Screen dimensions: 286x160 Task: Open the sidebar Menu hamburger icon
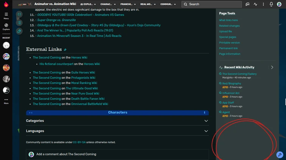click(x=6, y=14)
